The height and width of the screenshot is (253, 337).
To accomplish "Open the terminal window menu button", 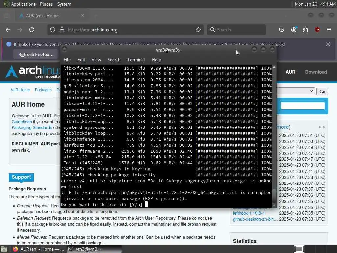I will (x=64, y=50).
